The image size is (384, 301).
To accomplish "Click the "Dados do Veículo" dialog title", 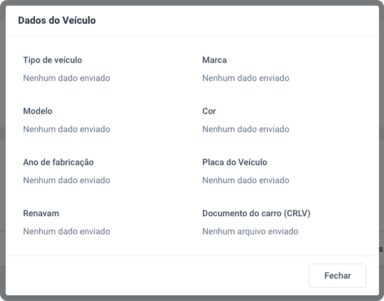I will pos(57,21).
